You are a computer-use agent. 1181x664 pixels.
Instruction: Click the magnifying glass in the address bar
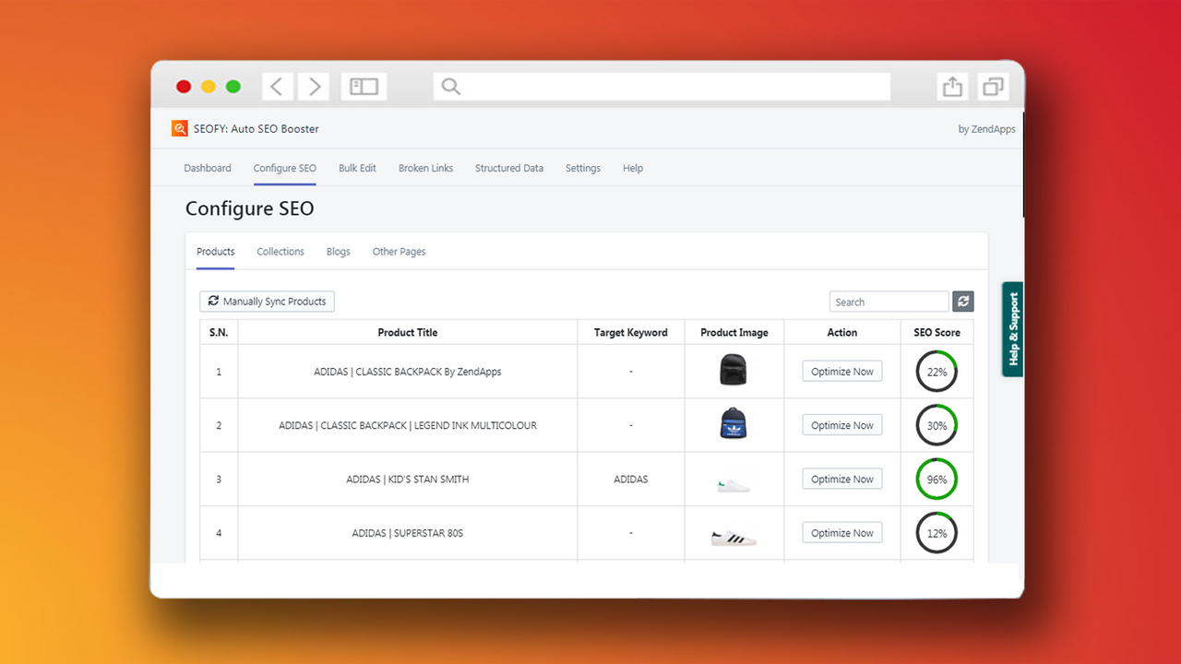click(450, 86)
